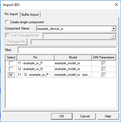Confirm the import with the OK button

tap(62, 116)
